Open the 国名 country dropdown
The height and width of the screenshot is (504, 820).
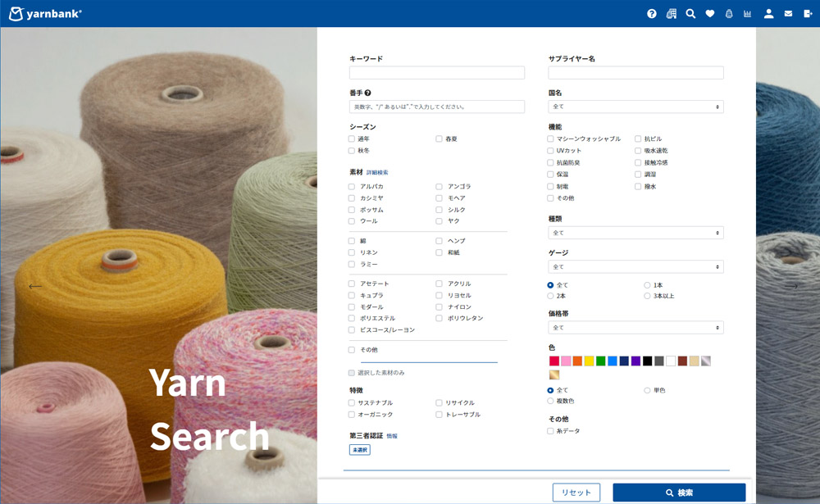[x=635, y=106]
